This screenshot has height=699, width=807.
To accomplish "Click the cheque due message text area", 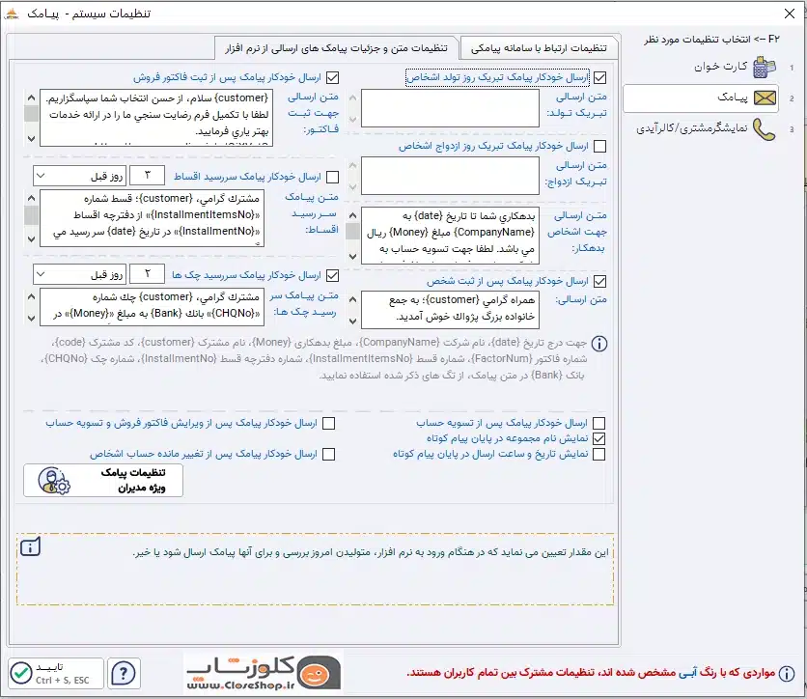I will tap(152, 307).
